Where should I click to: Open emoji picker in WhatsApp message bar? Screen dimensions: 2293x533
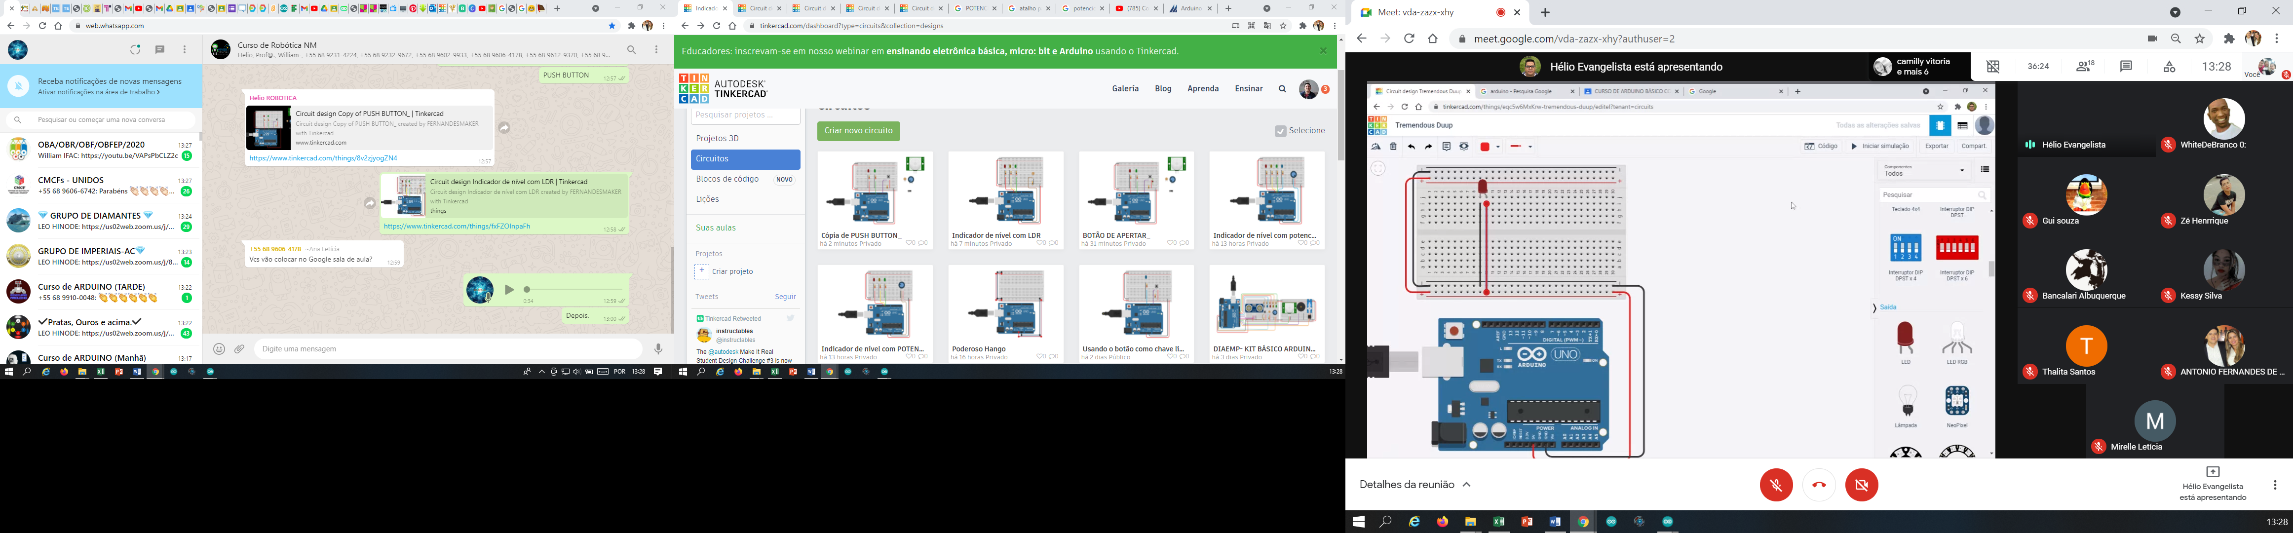[219, 350]
